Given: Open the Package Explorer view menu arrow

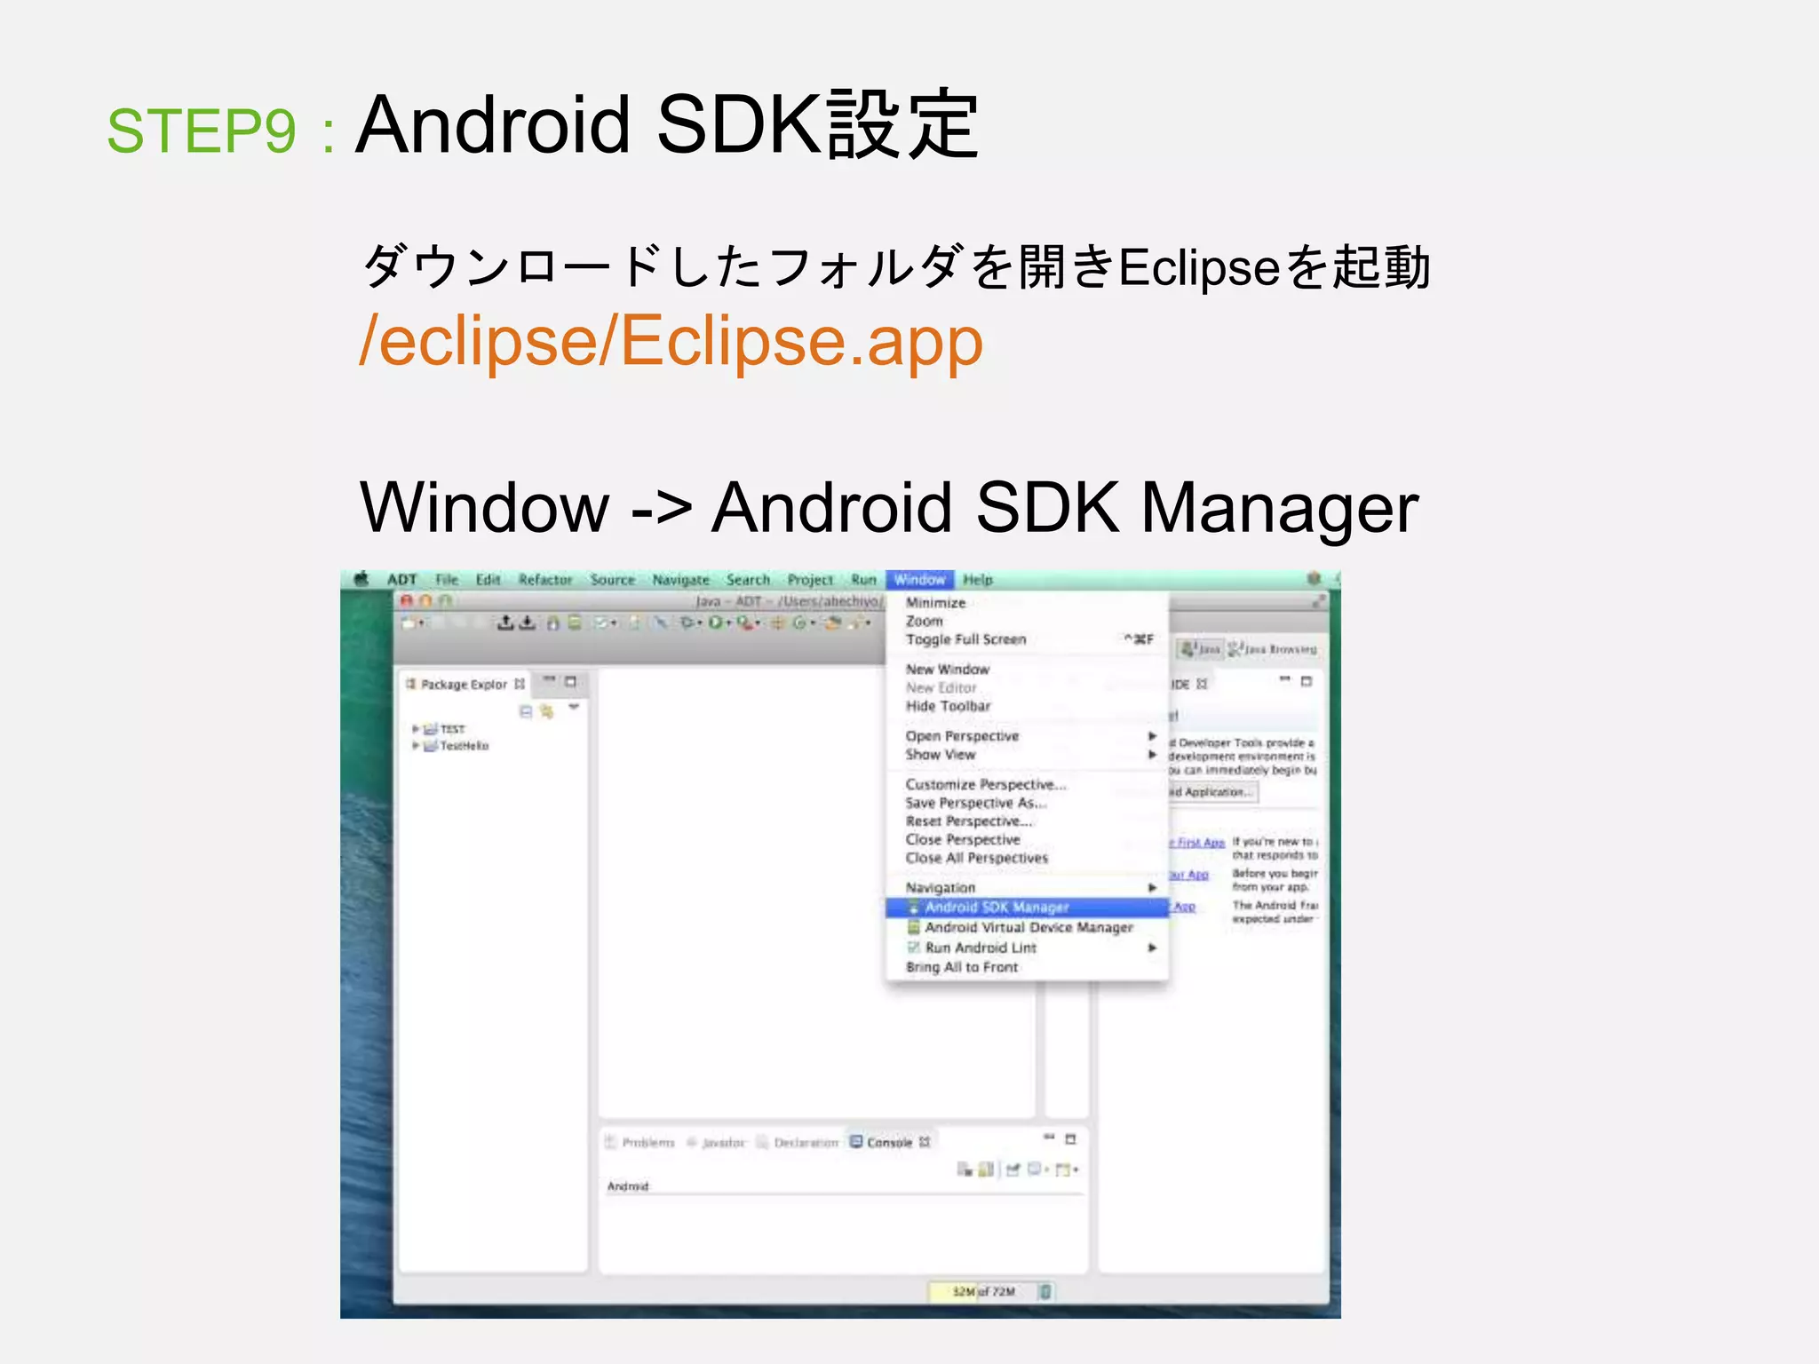Looking at the screenshot, I should click(x=574, y=708).
